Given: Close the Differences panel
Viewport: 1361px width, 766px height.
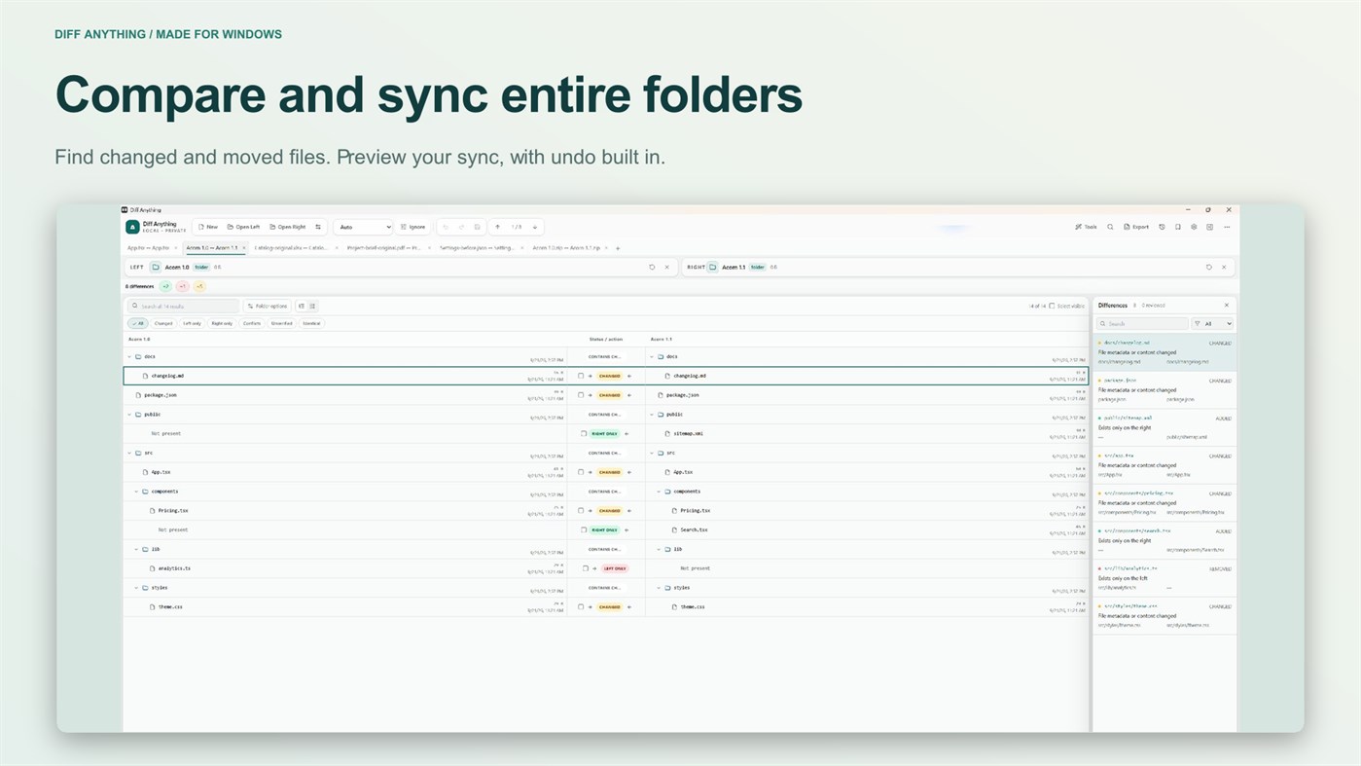Looking at the screenshot, I should [1226, 306].
